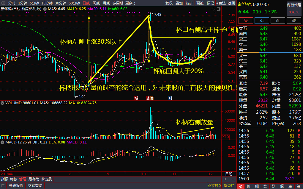Viewport: 303px width, 189px height.
Task: Click the 12 month marker on timeline
Action: (x=210, y=174)
